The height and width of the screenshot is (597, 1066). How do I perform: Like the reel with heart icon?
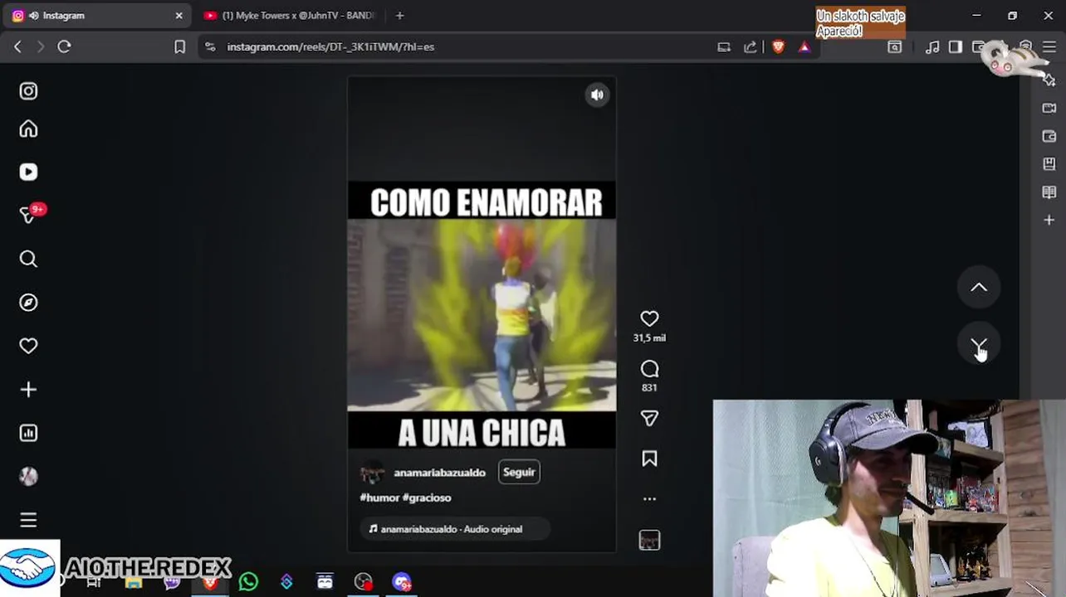(x=649, y=319)
